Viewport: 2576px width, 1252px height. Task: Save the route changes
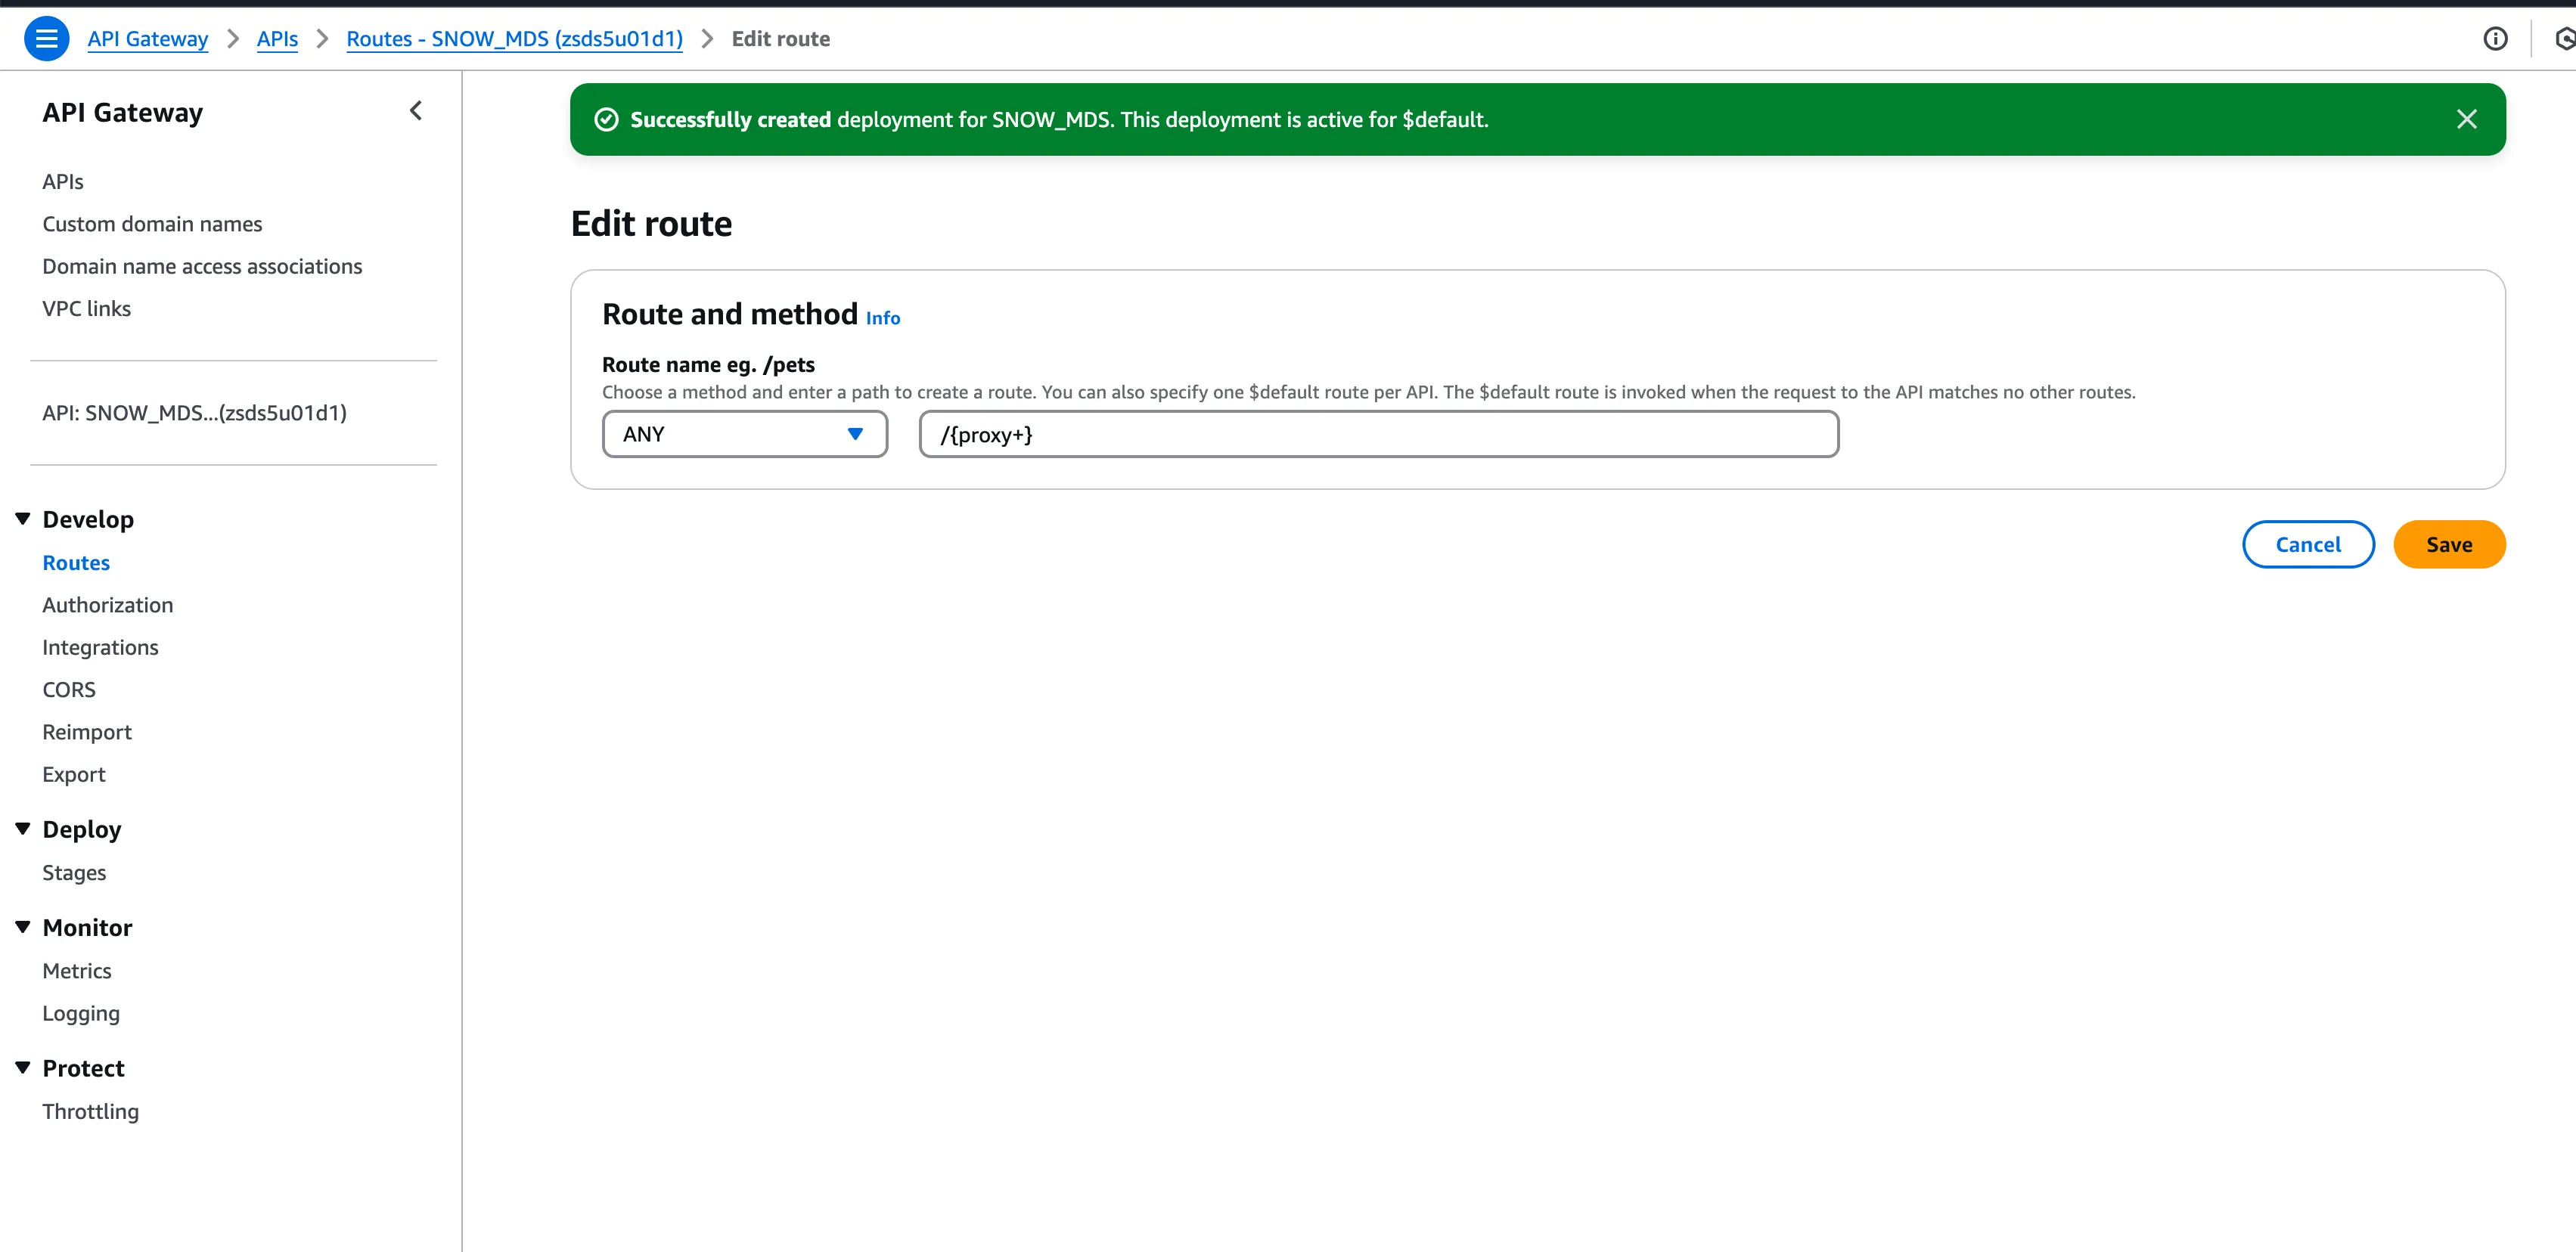[x=2448, y=544]
